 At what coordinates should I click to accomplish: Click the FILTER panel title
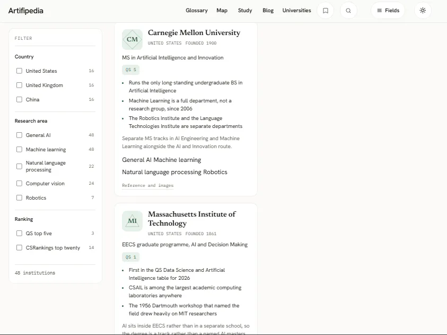[x=23, y=38]
